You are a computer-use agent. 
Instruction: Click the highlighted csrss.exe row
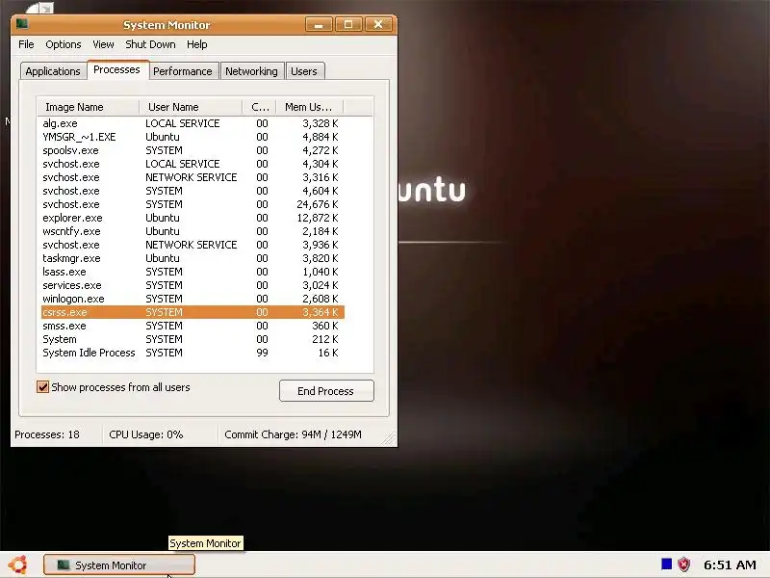tap(192, 312)
